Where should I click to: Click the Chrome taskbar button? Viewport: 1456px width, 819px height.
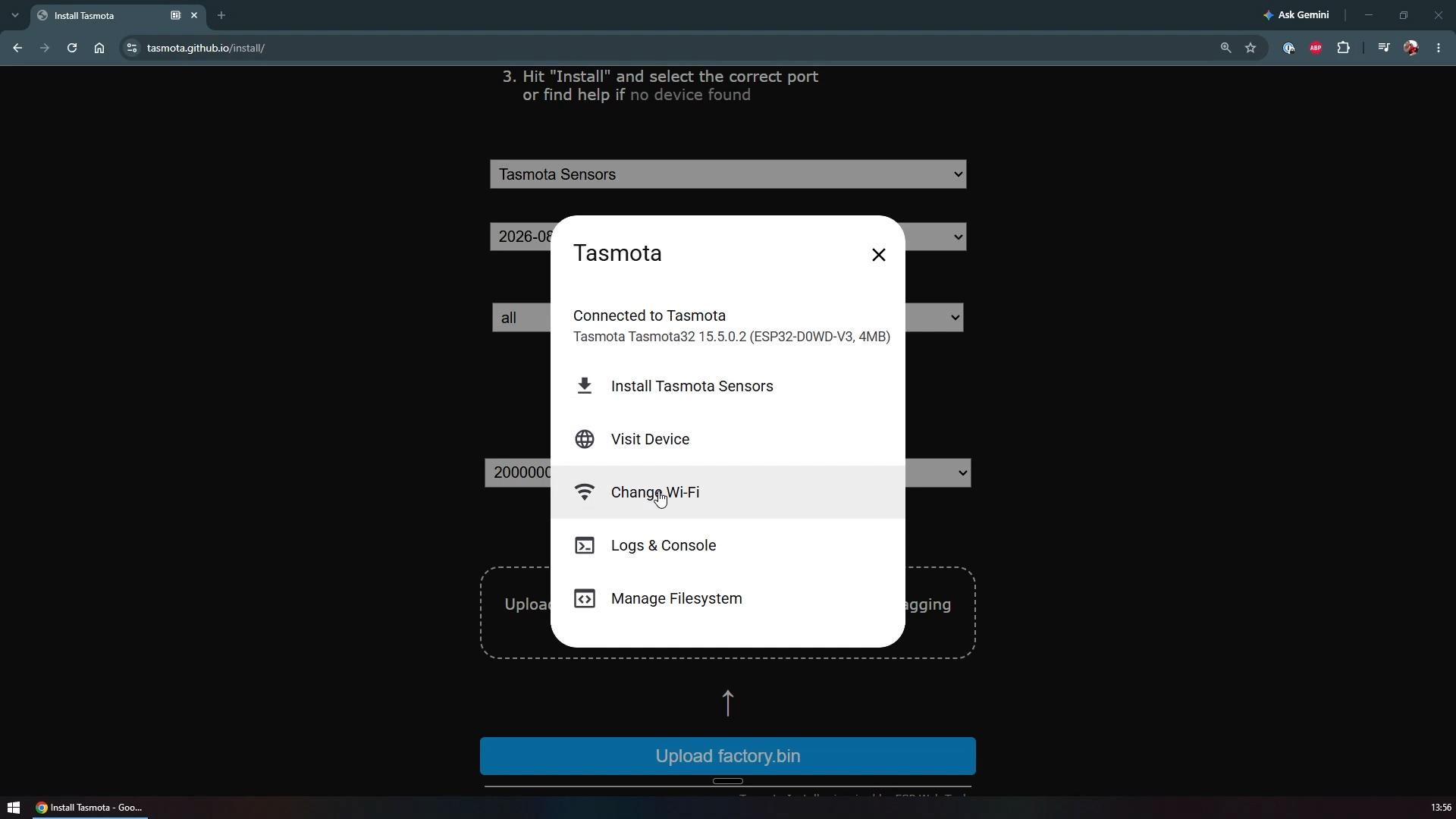tap(89, 808)
